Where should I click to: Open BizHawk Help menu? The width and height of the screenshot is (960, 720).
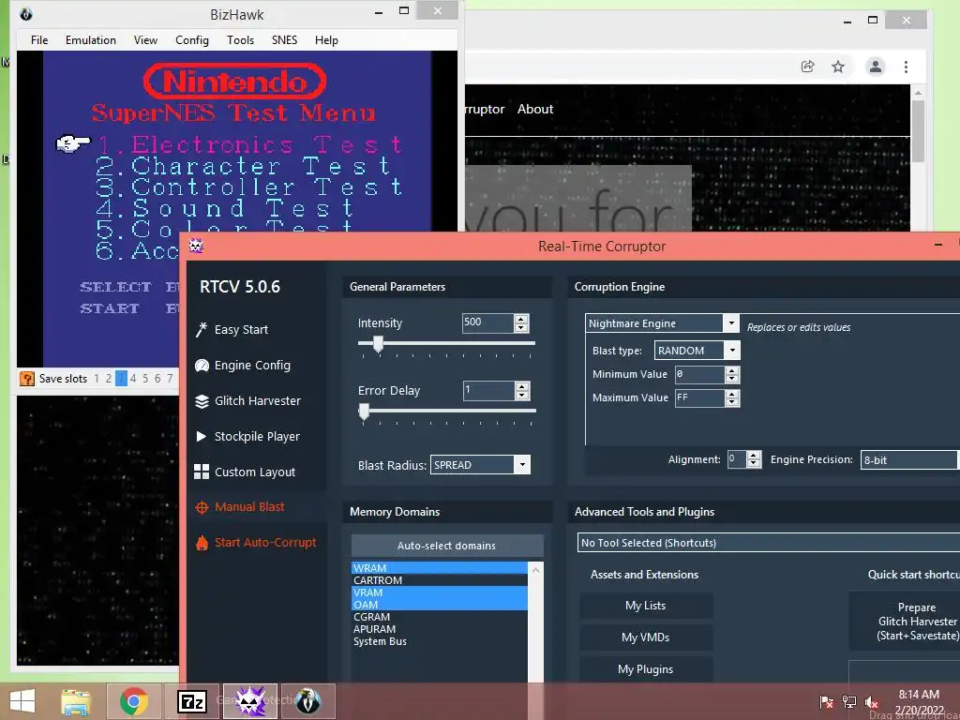tap(326, 40)
